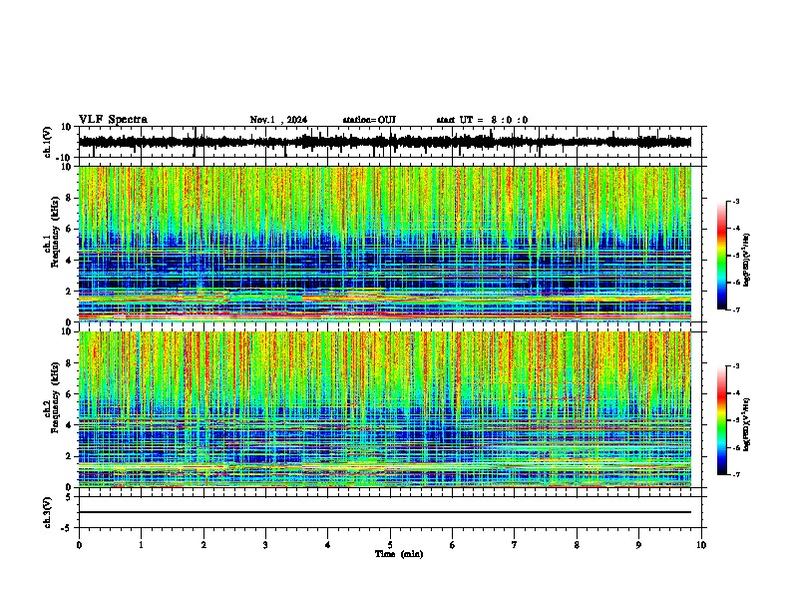Click inside the ch.2 spectrogram panel
This screenshot has height=611, width=790.
pyautogui.click(x=385, y=409)
